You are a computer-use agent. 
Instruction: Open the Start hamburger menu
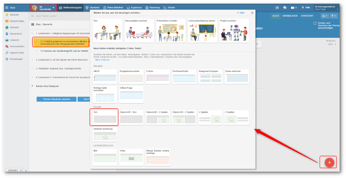point(10,8)
